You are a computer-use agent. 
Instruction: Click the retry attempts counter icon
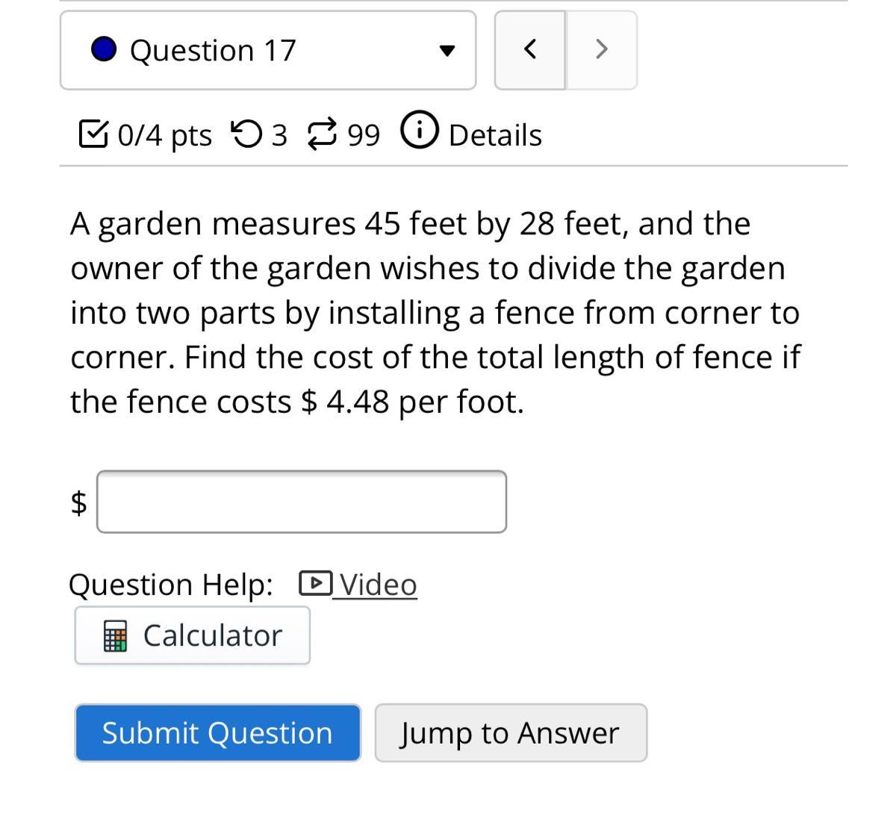[x=246, y=134]
